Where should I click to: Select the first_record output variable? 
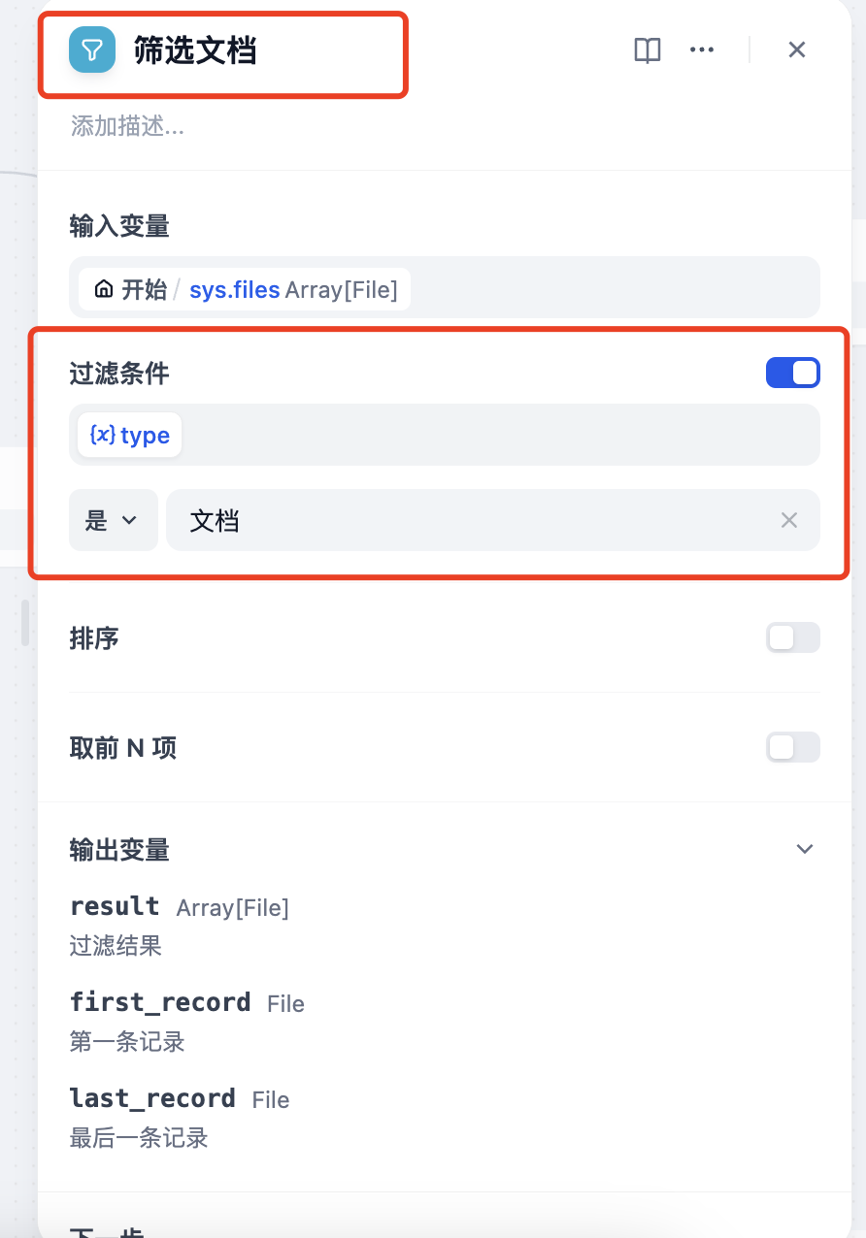click(158, 1002)
